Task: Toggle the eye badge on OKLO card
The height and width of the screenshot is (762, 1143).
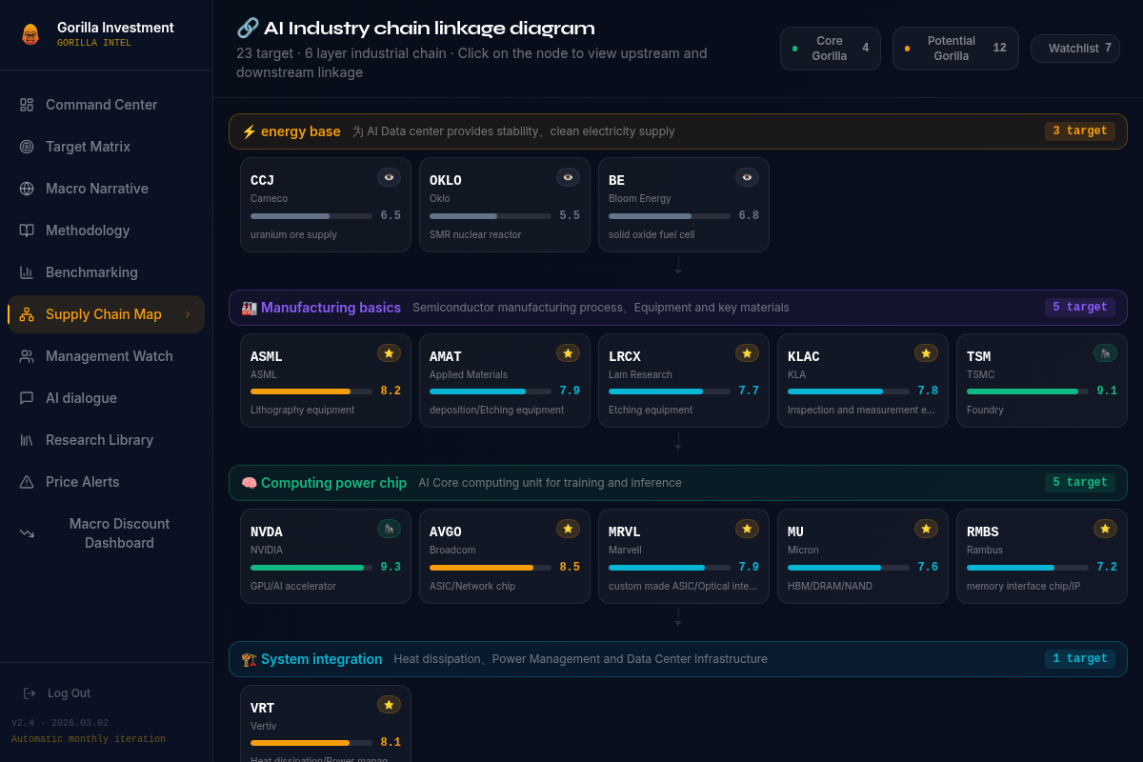Action: (568, 177)
